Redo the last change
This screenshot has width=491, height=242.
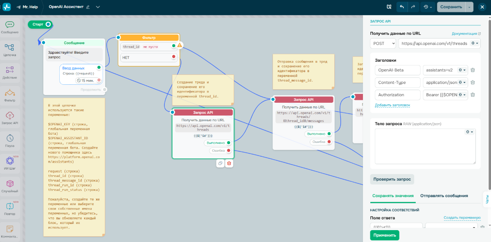[413, 7]
